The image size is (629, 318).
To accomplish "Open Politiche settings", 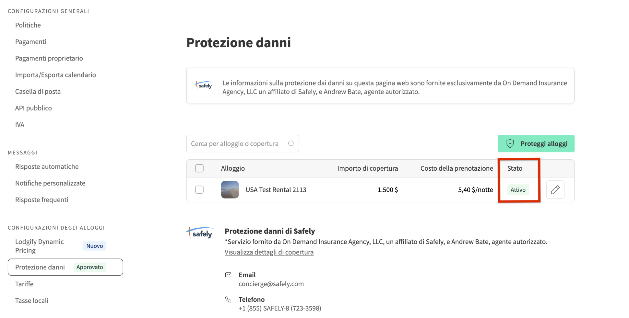I will (28, 25).
